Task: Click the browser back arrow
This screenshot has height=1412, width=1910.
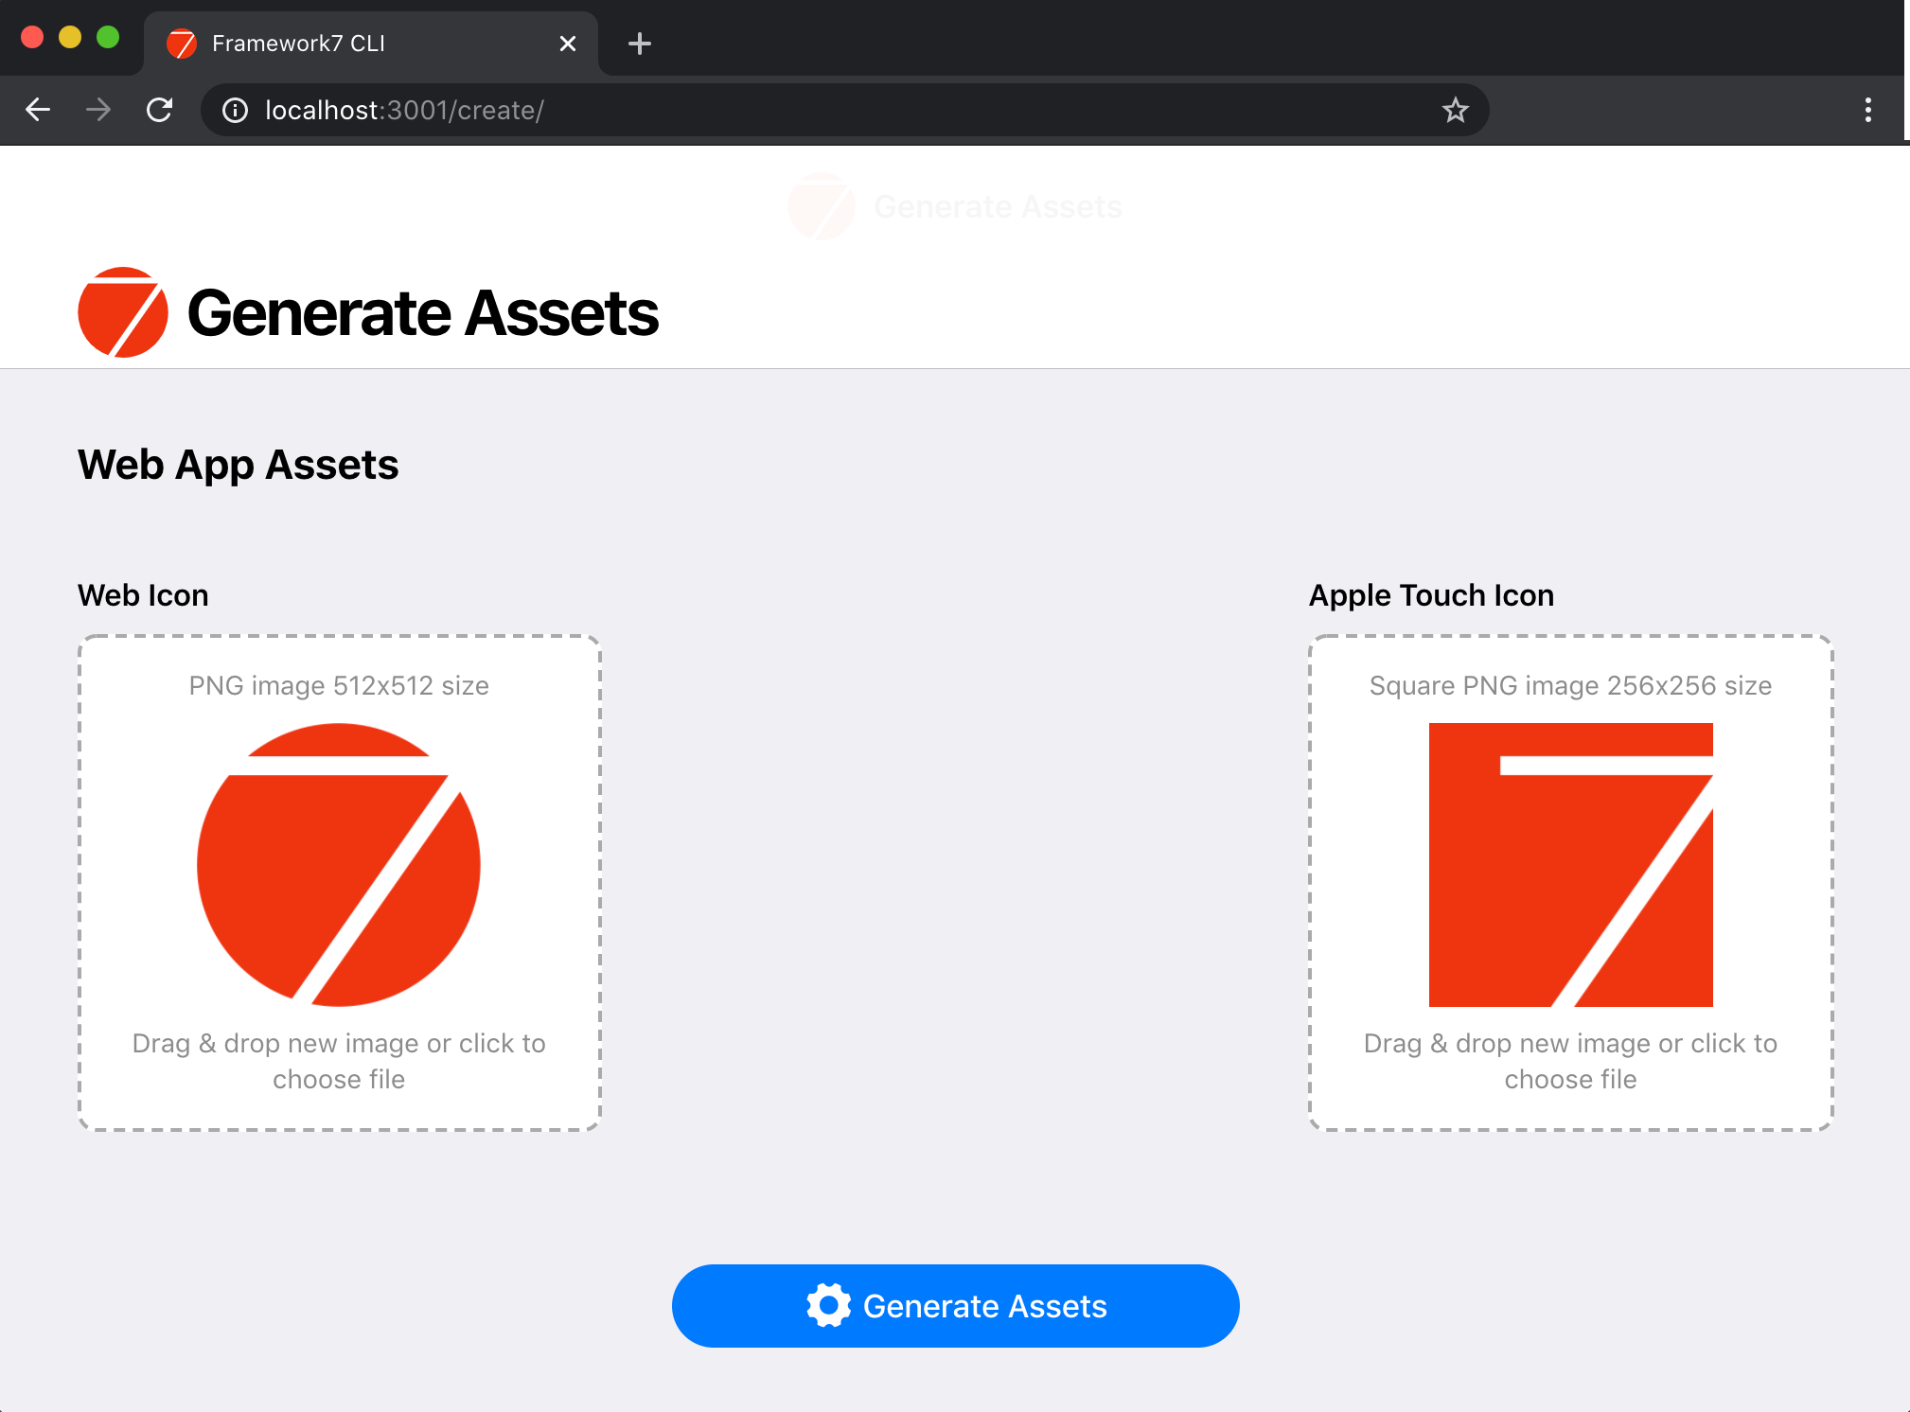Action: pyautogui.click(x=38, y=110)
